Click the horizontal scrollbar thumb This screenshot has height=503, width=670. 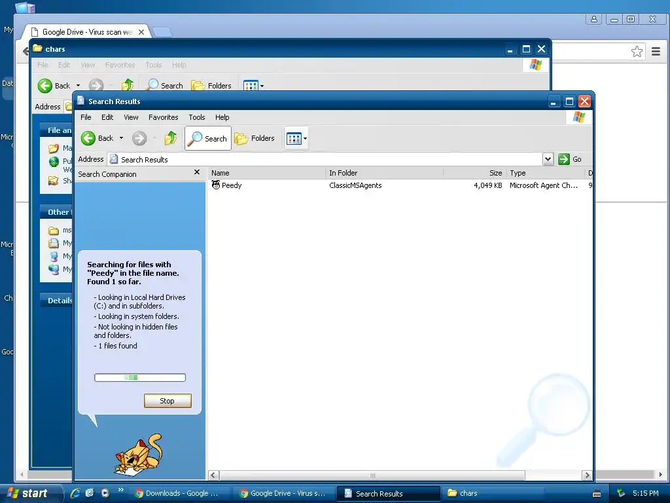372,475
